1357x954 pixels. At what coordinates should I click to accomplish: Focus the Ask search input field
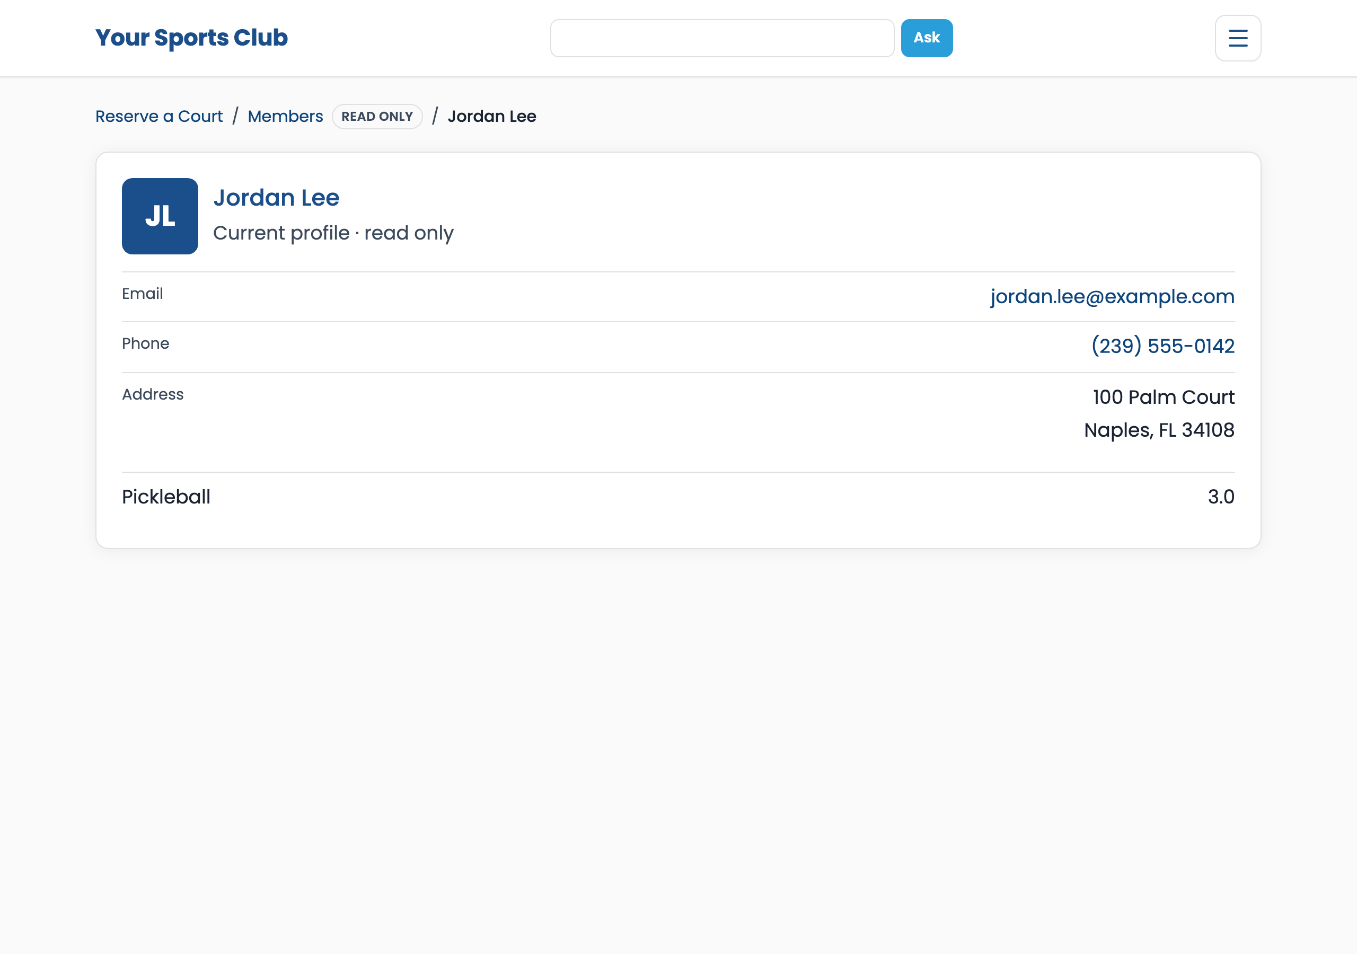(x=721, y=38)
